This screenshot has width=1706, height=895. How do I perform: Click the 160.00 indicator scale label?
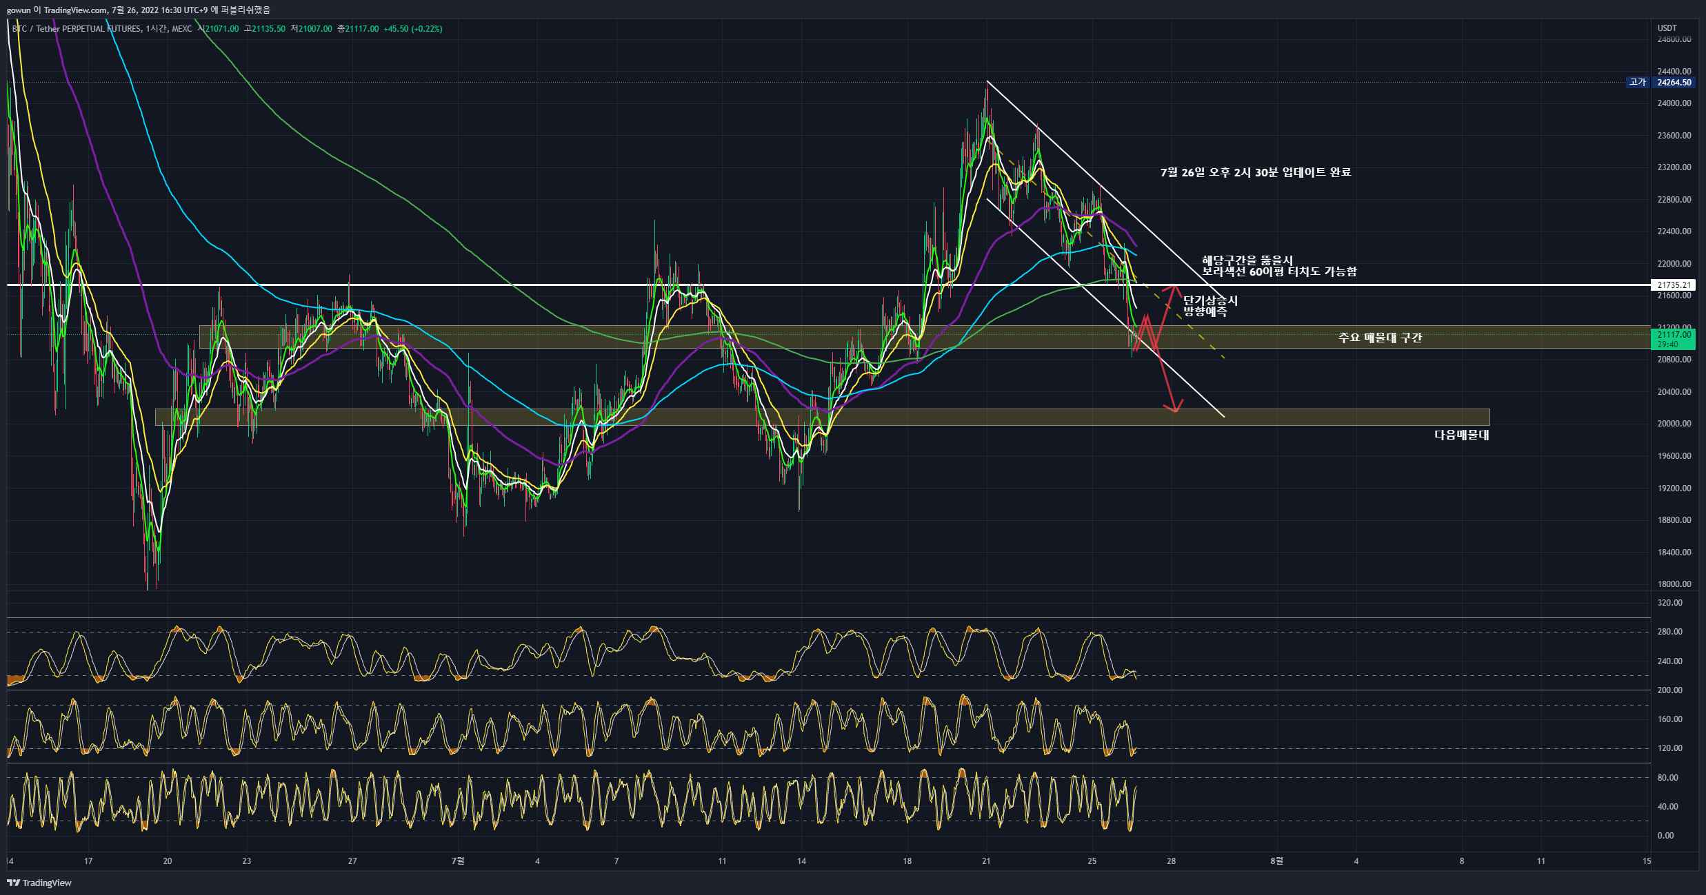pos(1669,719)
